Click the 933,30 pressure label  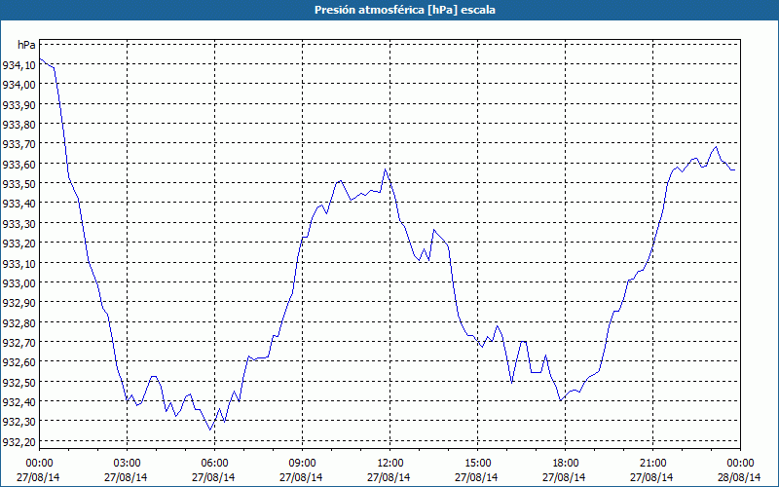(x=19, y=223)
